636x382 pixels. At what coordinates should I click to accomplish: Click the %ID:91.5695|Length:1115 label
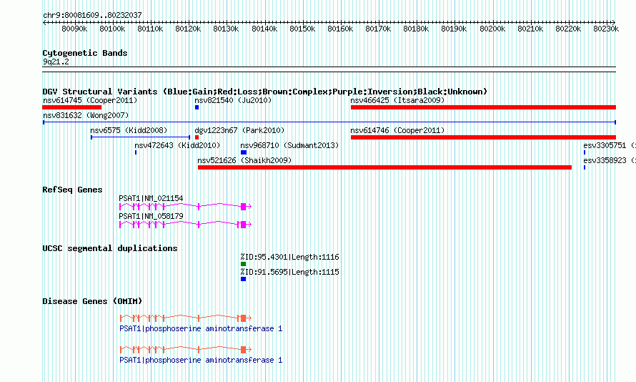pyautogui.click(x=289, y=272)
